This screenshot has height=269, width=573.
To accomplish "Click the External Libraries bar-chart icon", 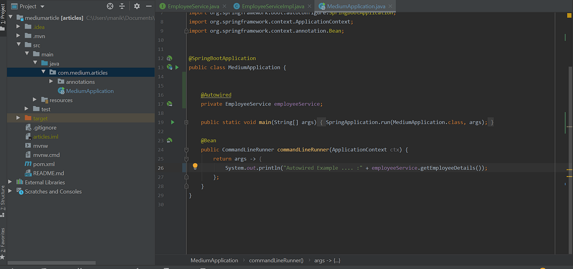I will 20,182.
